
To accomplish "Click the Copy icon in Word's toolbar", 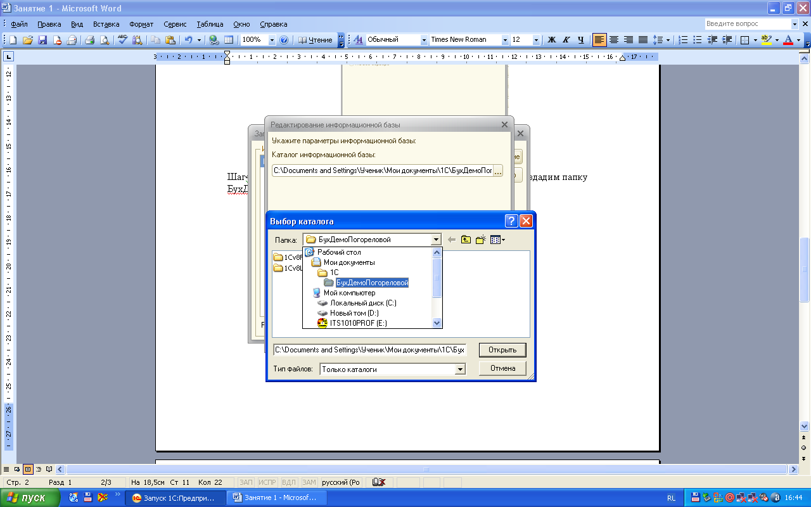I will click(155, 40).
